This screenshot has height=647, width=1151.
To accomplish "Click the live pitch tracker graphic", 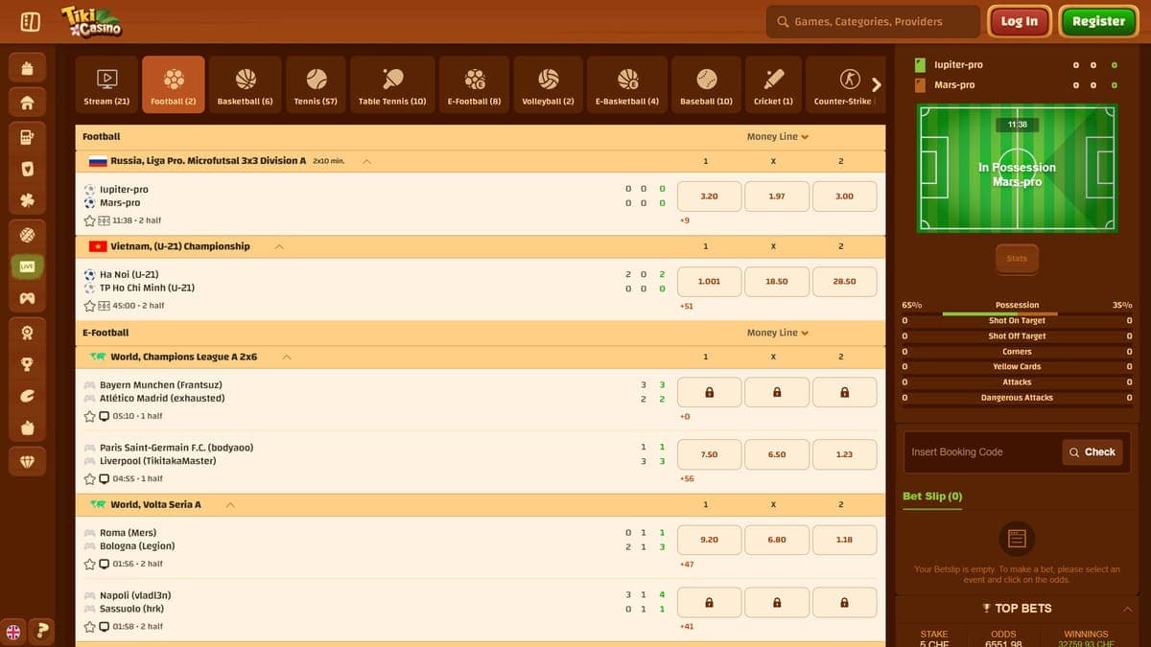I will point(1018,168).
